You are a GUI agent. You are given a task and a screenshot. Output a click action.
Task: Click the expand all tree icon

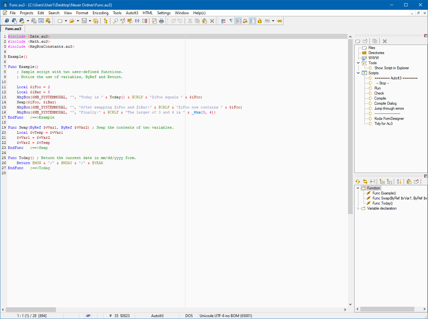pyautogui.click(x=382, y=181)
